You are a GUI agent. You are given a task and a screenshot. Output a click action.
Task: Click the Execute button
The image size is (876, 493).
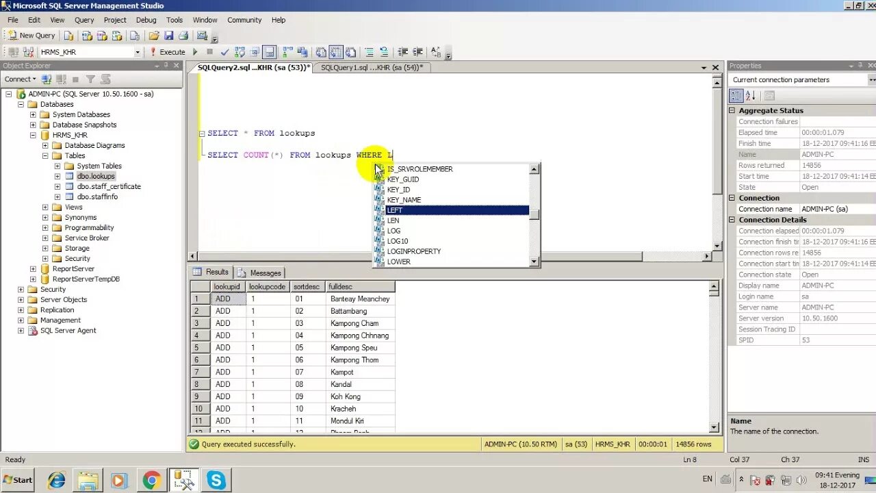point(168,52)
